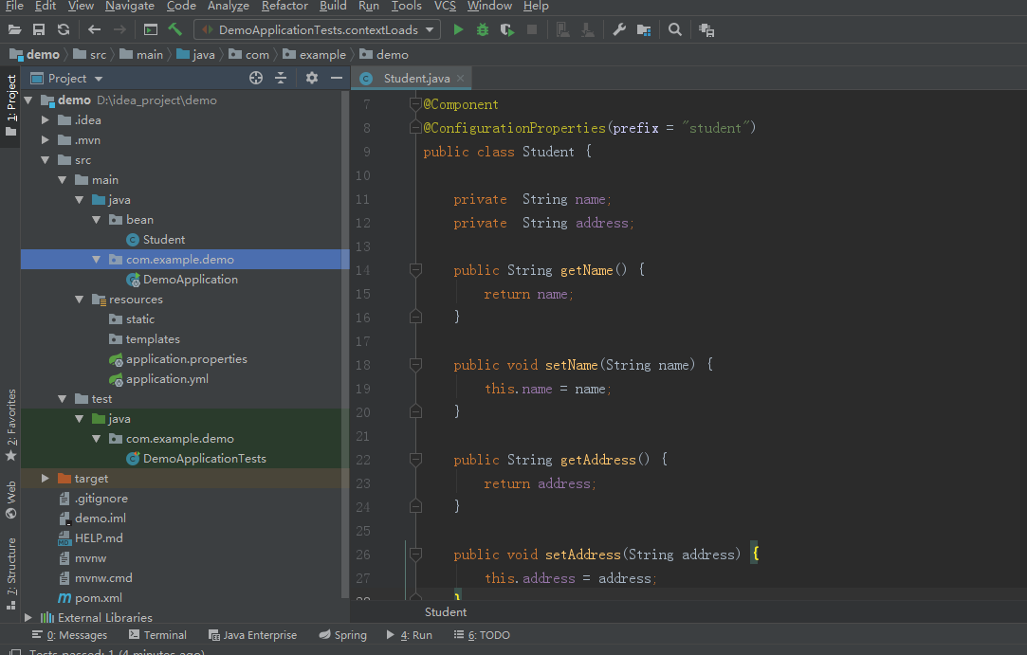The image size is (1027, 655).
Task: Open the 6: TODO tool window
Action: pos(482,635)
